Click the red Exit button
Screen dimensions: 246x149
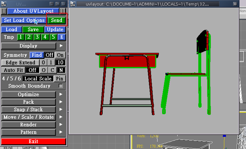pos(33,141)
